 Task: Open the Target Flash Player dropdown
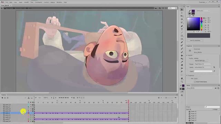click(203, 64)
